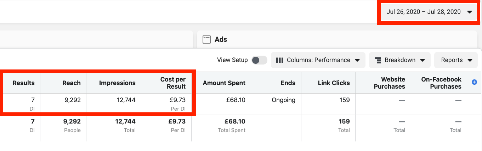Toggle the View Setup switch

(x=259, y=60)
